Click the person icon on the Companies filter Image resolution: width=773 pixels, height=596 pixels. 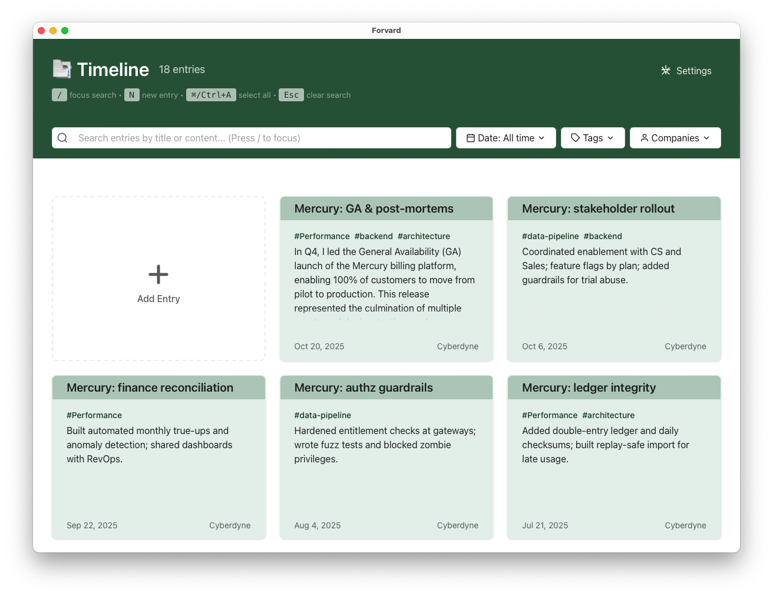coord(643,138)
